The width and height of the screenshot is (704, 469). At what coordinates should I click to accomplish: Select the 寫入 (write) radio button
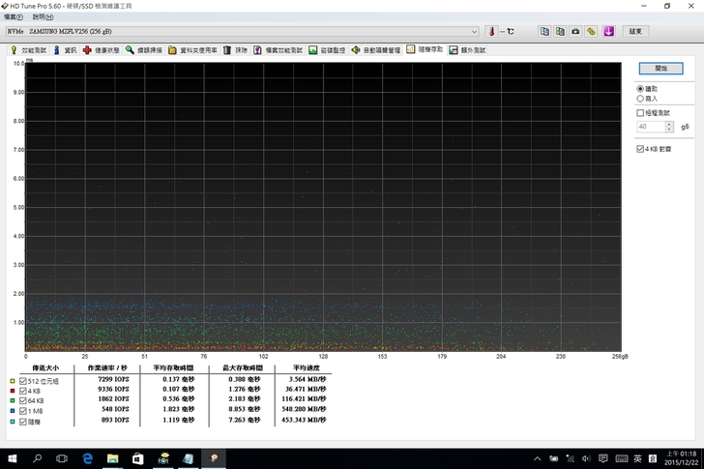click(x=640, y=98)
